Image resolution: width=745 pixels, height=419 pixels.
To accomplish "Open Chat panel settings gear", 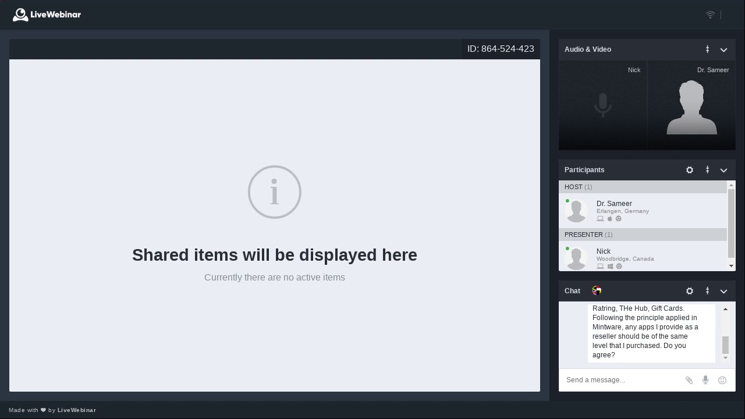I will [x=690, y=291].
